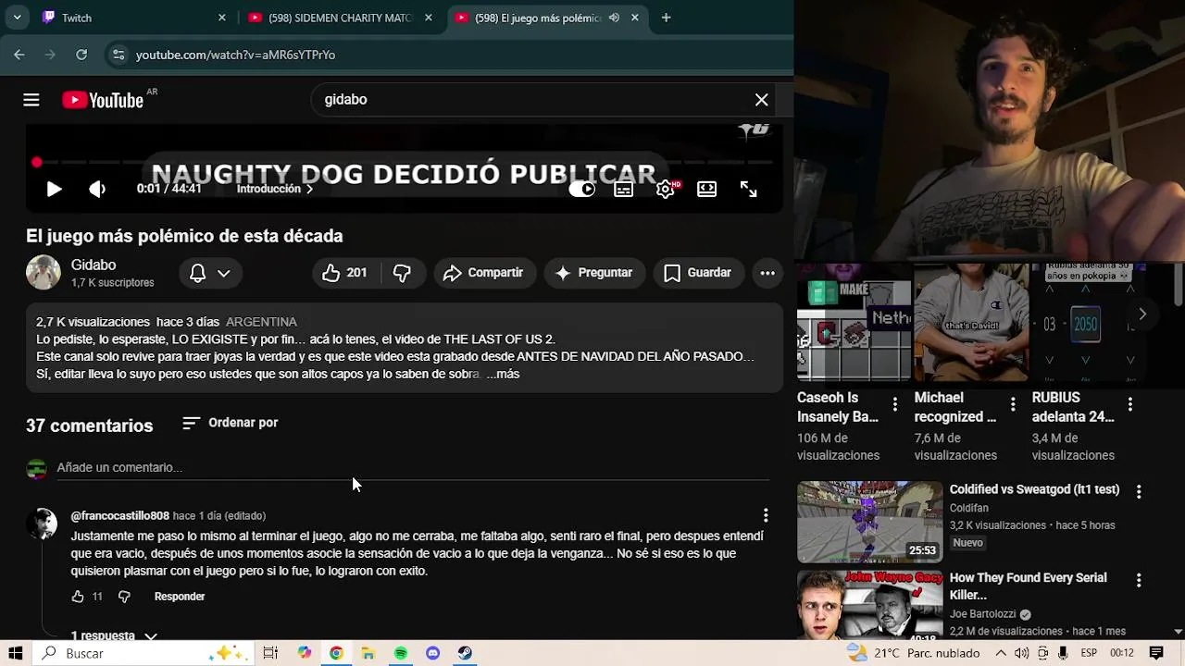The width and height of the screenshot is (1185, 666).
Task: Enter fullscreen mode
Action: point(748,189)
